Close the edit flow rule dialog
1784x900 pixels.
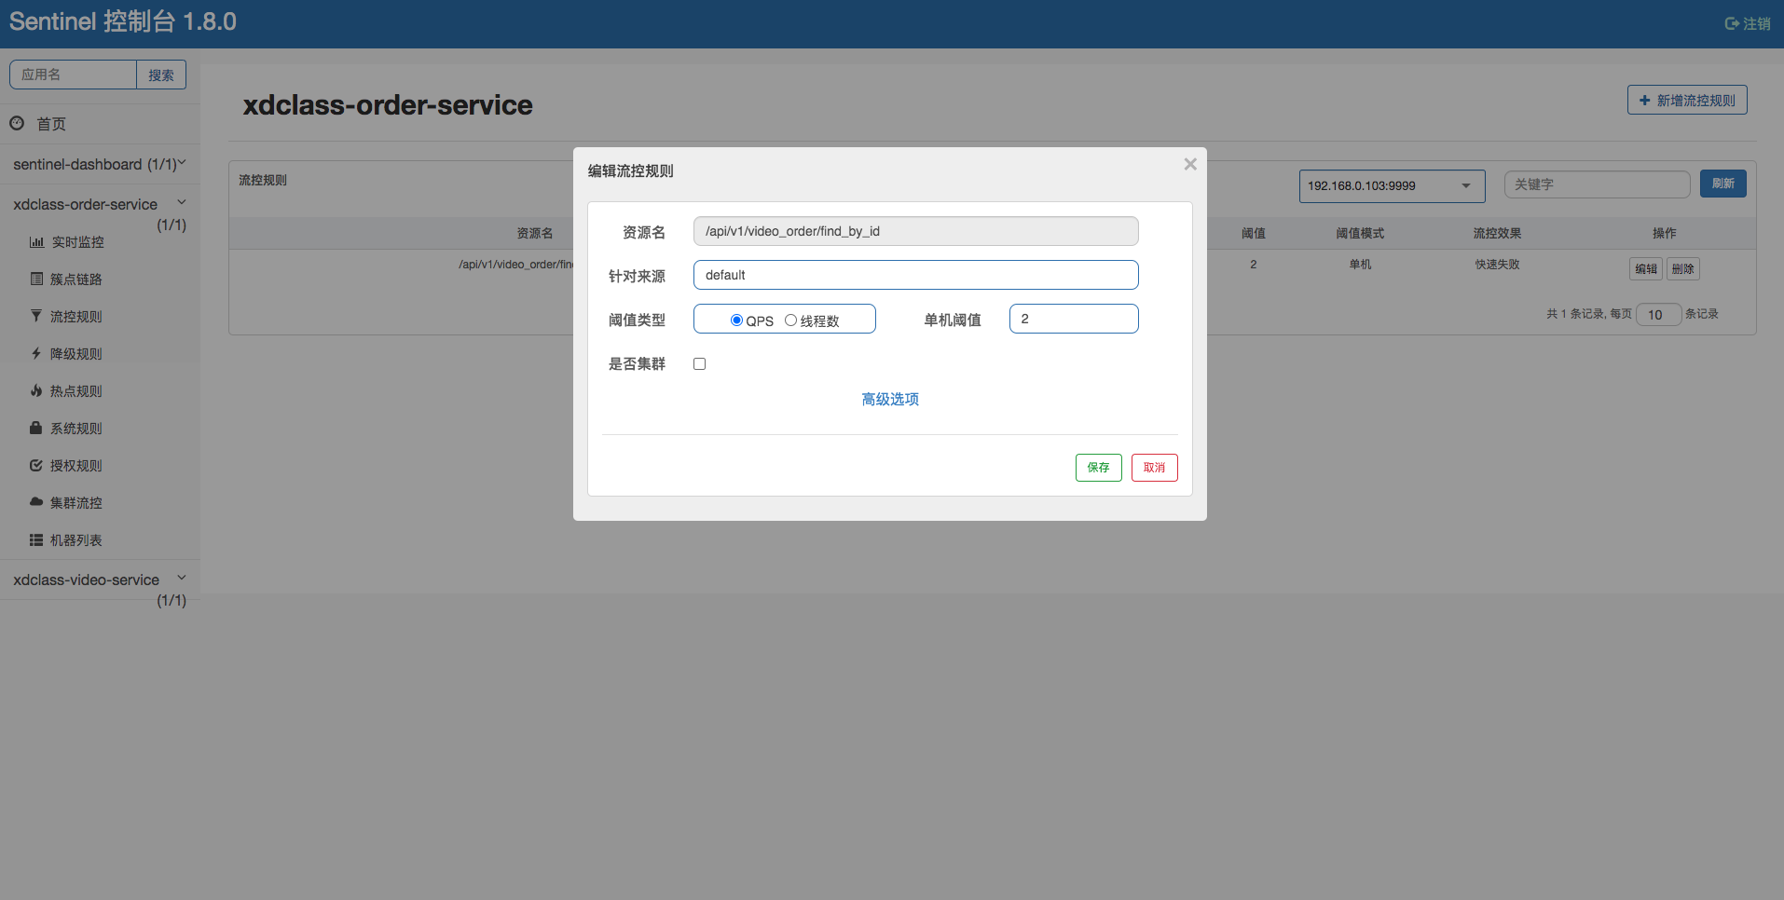(x=1189, y=165)
